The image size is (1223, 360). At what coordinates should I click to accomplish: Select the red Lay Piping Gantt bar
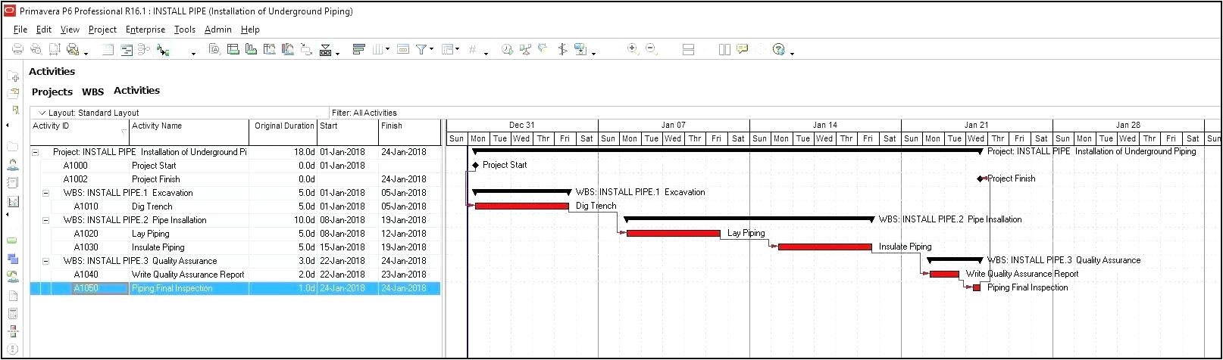[x=673, y=234]
